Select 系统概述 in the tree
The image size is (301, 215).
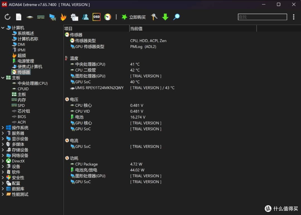23,33
